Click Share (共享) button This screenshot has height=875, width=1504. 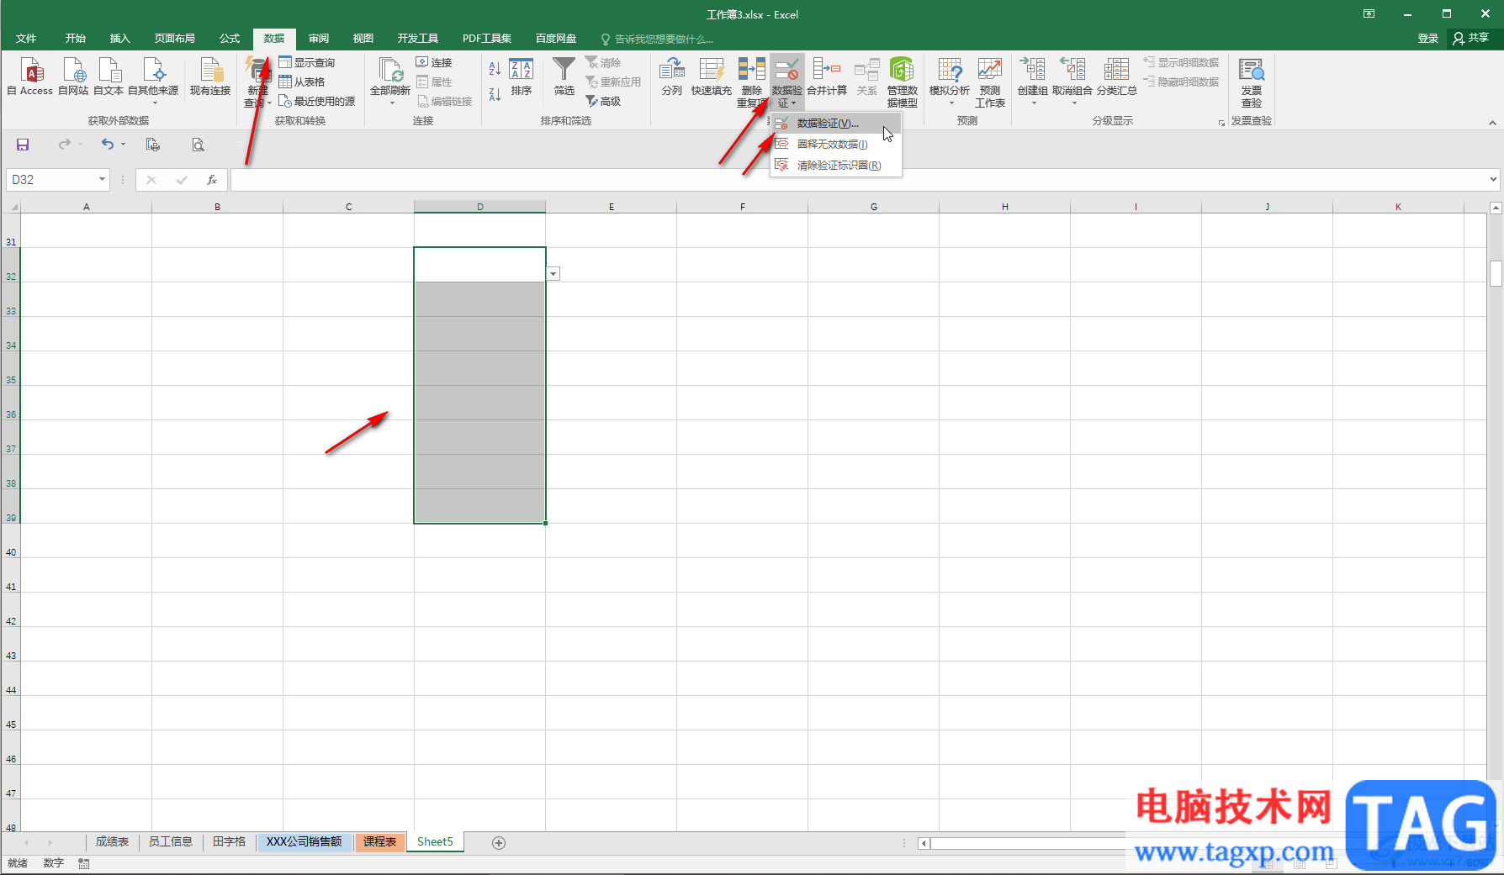(x=1471, y=39)
